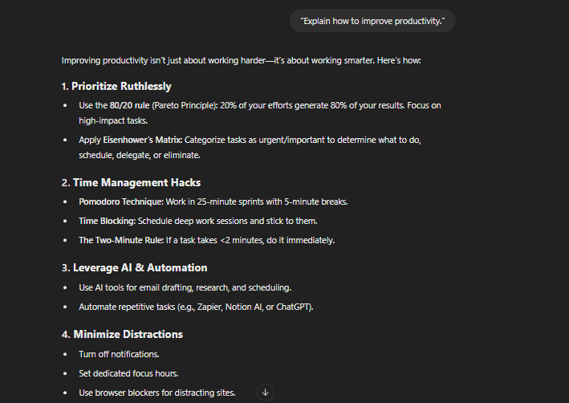Click the intro sentence about working smarter
This screenshot has height=403, width=569.
coord(242,60)
